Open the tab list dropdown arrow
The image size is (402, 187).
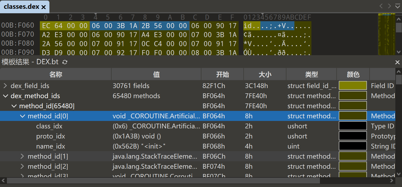398,6
